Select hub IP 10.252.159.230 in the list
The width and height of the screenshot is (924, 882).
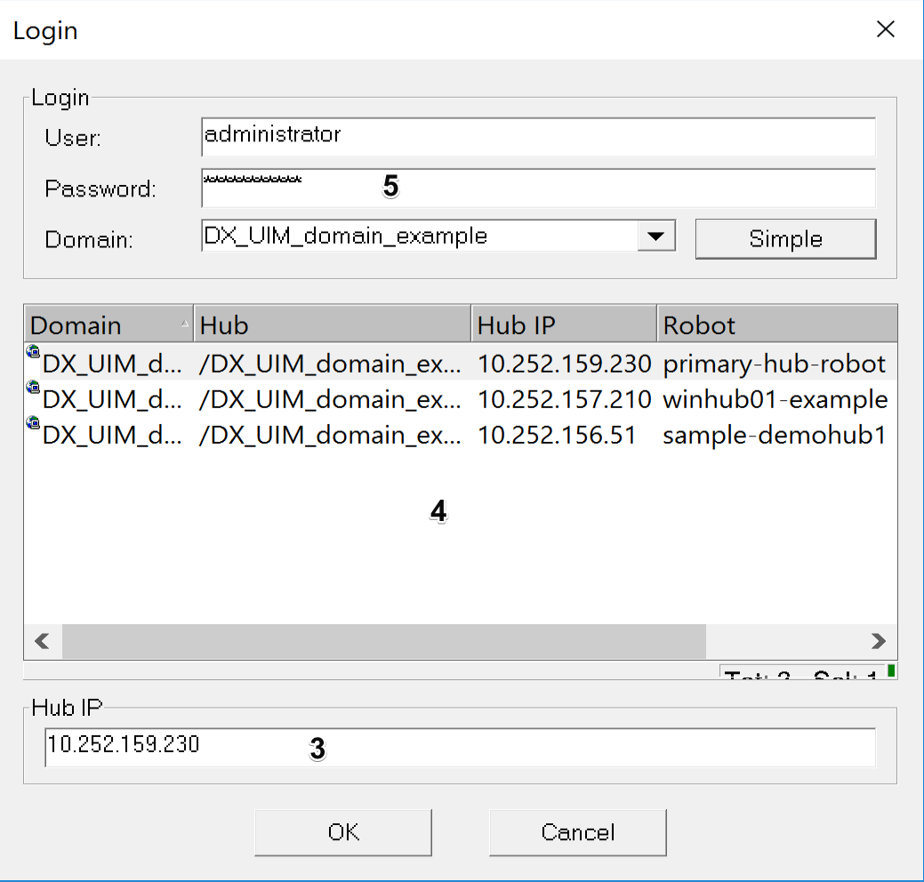(564, 364)
